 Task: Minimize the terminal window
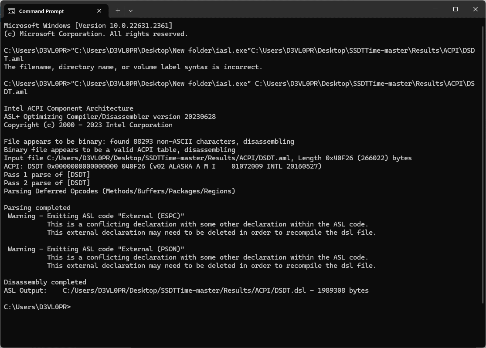[x=435, y=9]
